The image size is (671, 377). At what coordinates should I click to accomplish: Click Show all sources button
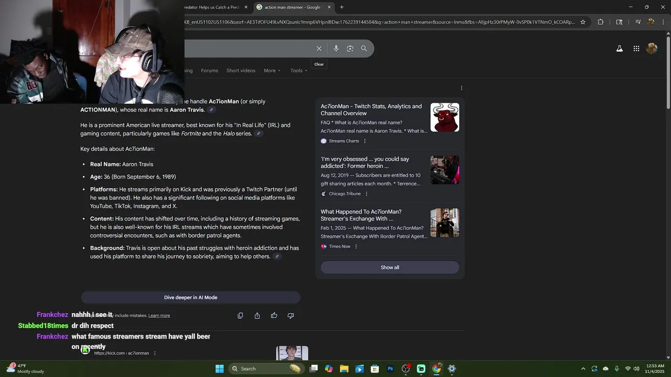coord(389,268)
